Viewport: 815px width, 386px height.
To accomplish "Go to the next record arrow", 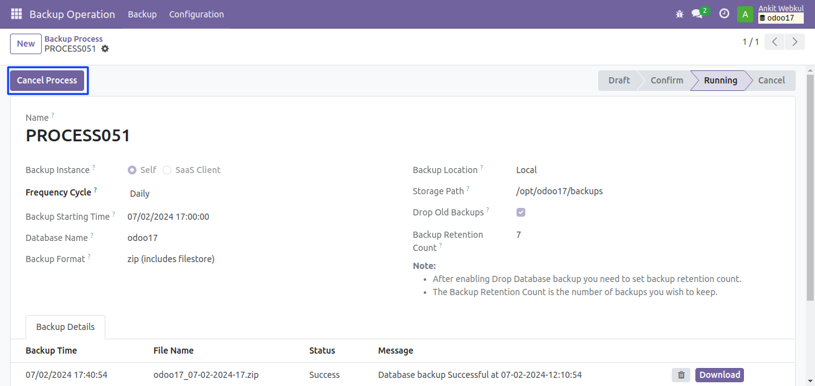I will tap(794, 42).
